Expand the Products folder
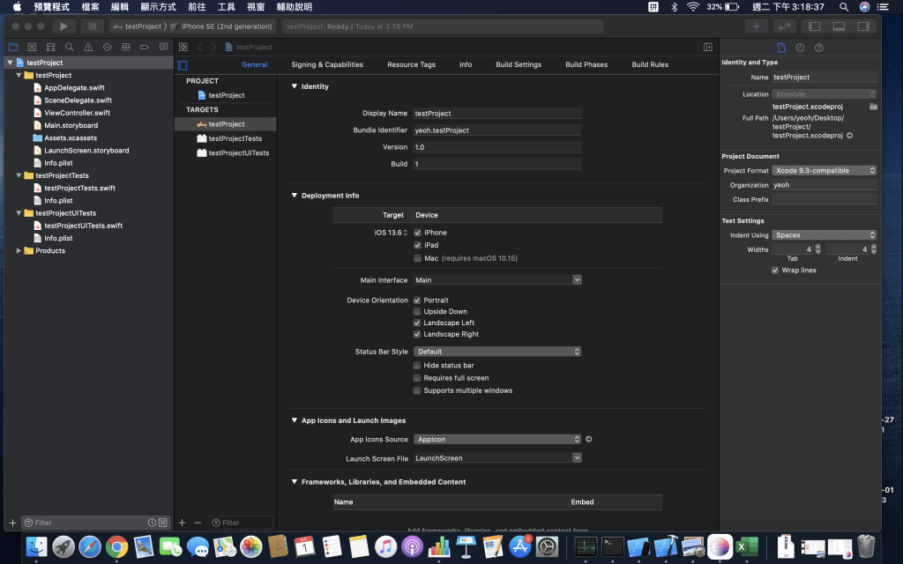This screenshot has height=564, width=903. click(x=19, y=251)
